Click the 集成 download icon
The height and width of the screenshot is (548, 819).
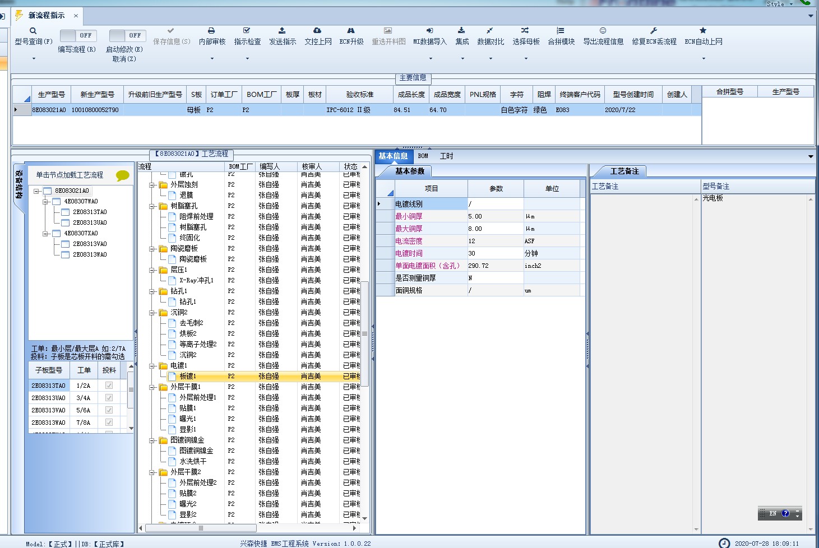(x=461, y=30)
